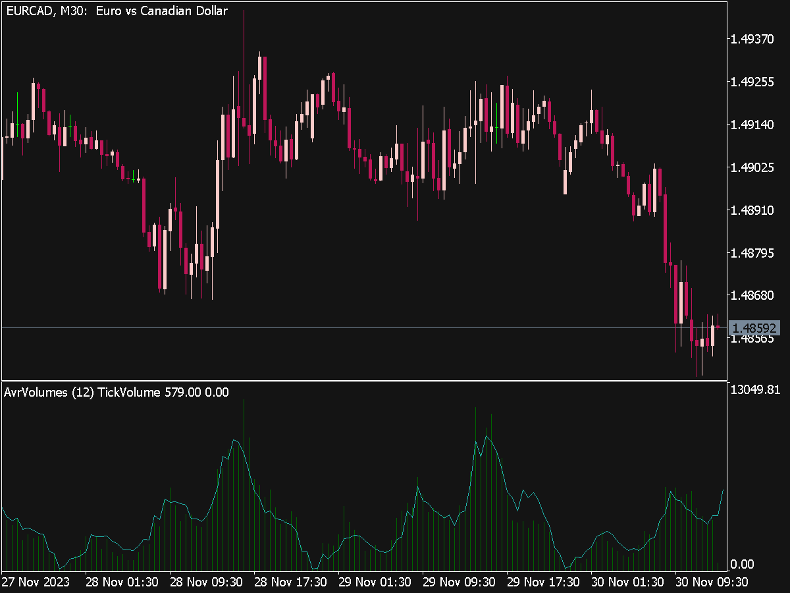This screenshot has height=593, width=790.
Task: Click the 0.00 volume scale minimum label
Action: point(744,565)
